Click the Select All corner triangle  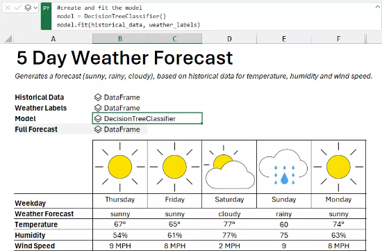point(8,39)
